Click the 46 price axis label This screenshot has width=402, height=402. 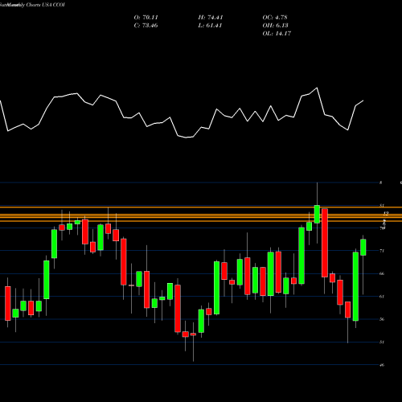point(382,365)
